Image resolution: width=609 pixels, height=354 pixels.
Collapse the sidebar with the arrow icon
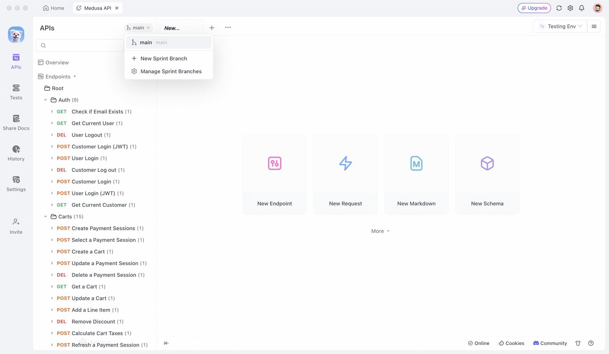(166, 343)
